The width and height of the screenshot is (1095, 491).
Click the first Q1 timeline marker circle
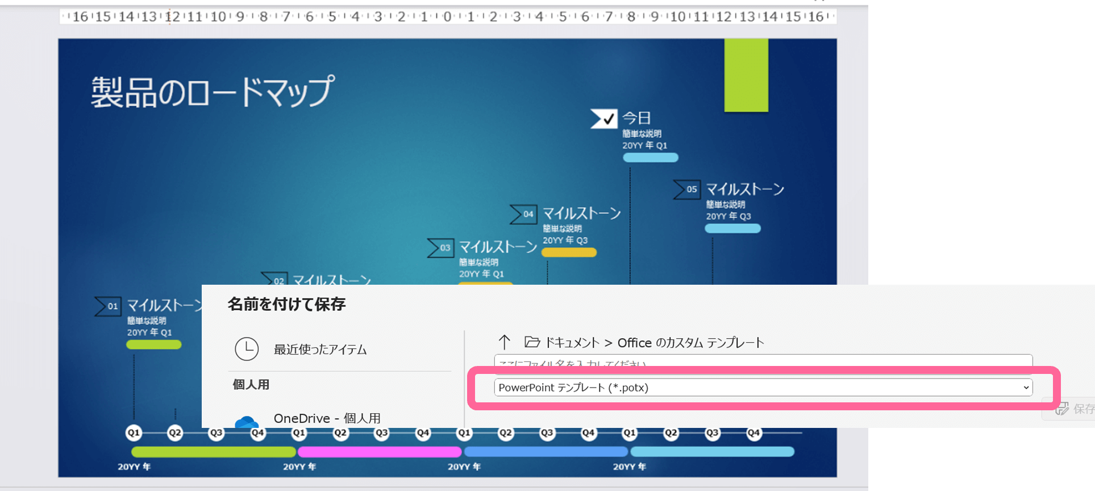pyautogui.click(x=134, y=432)
